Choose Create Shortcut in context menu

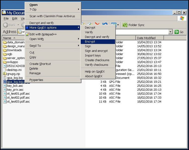(x=53, y=64)
